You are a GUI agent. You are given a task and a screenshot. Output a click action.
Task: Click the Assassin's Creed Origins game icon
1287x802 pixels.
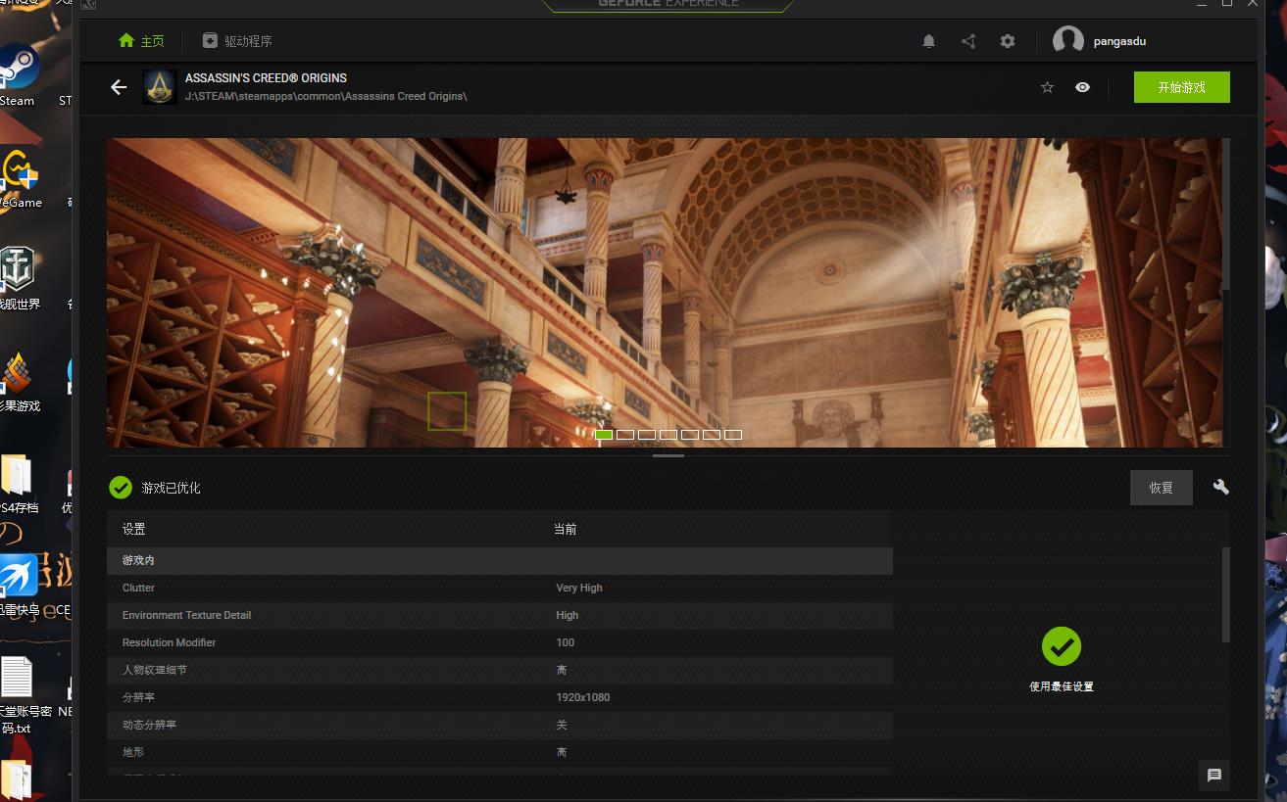pos(160,87)
